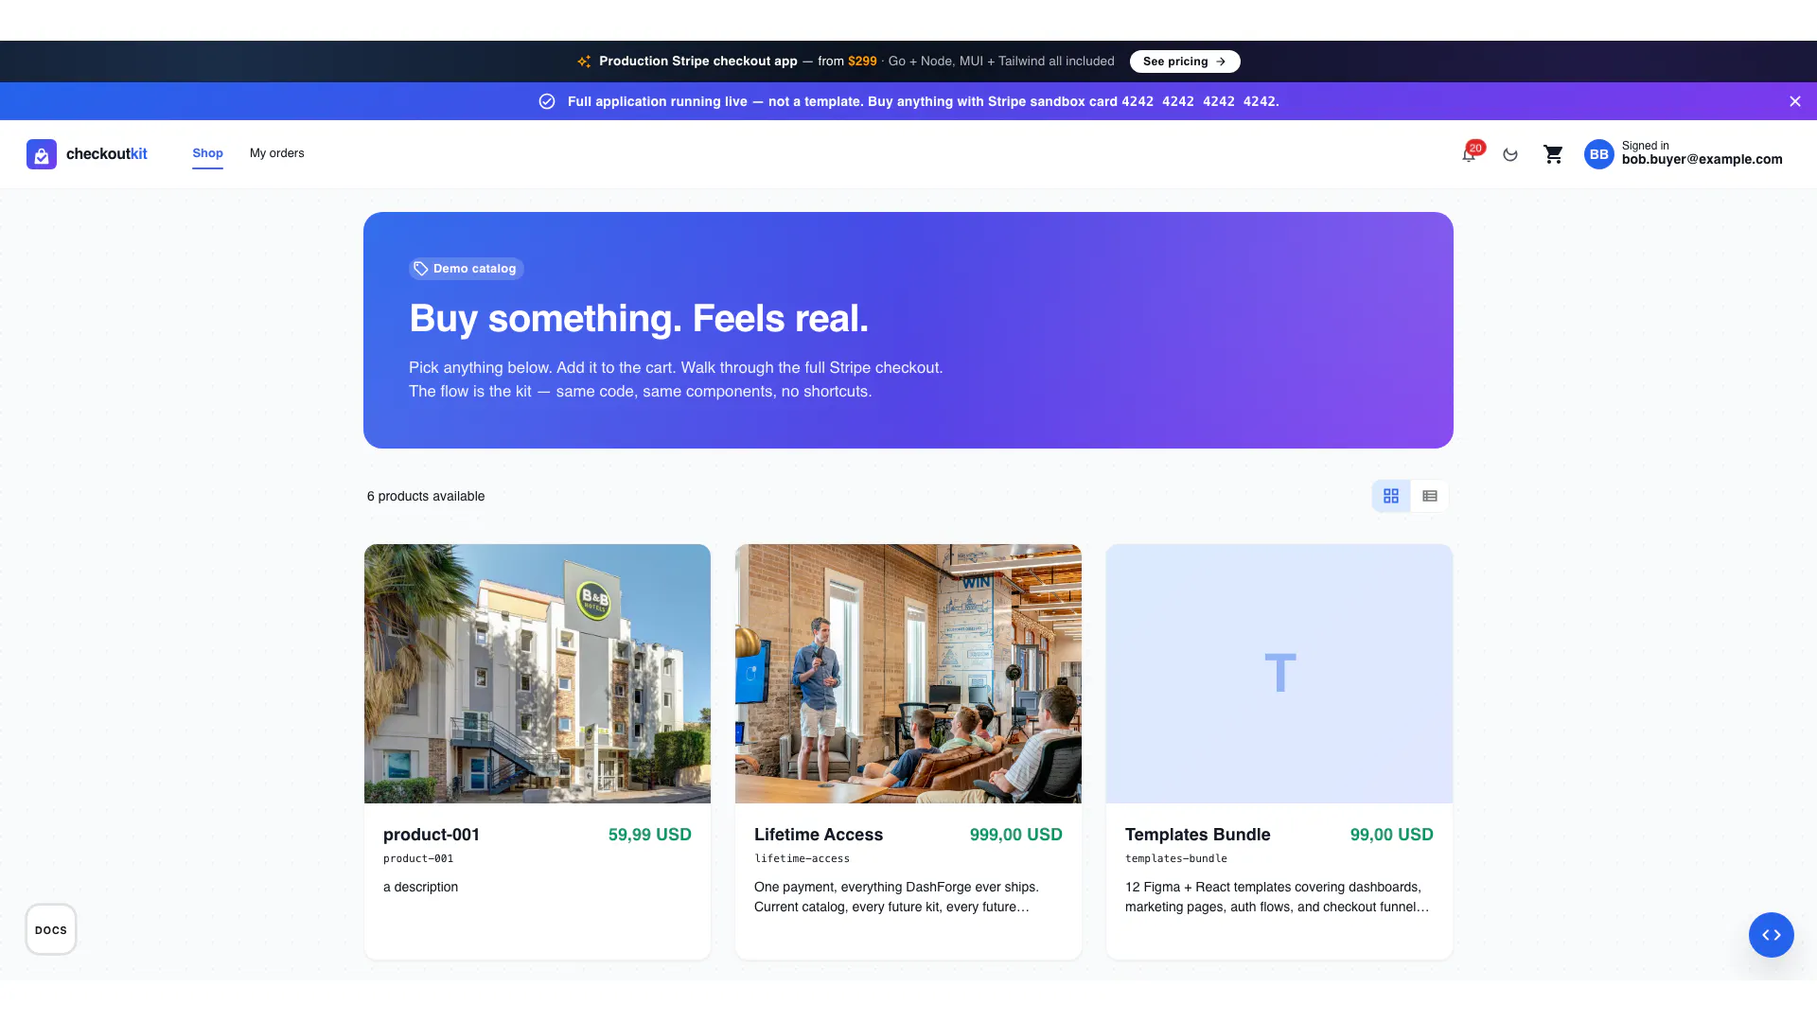Open the Templates Bundle placeholder image
This screenshot has width=1817, height=1022.
pos(1279,674)
